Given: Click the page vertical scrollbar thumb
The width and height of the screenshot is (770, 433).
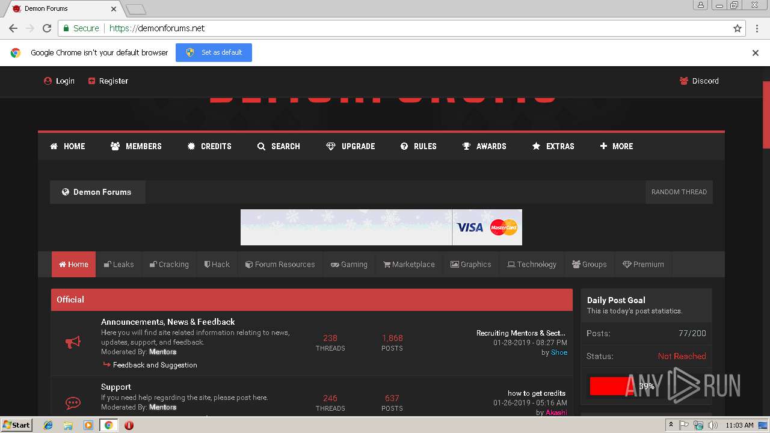Looking at the screenshot, I should click(766, 114).
